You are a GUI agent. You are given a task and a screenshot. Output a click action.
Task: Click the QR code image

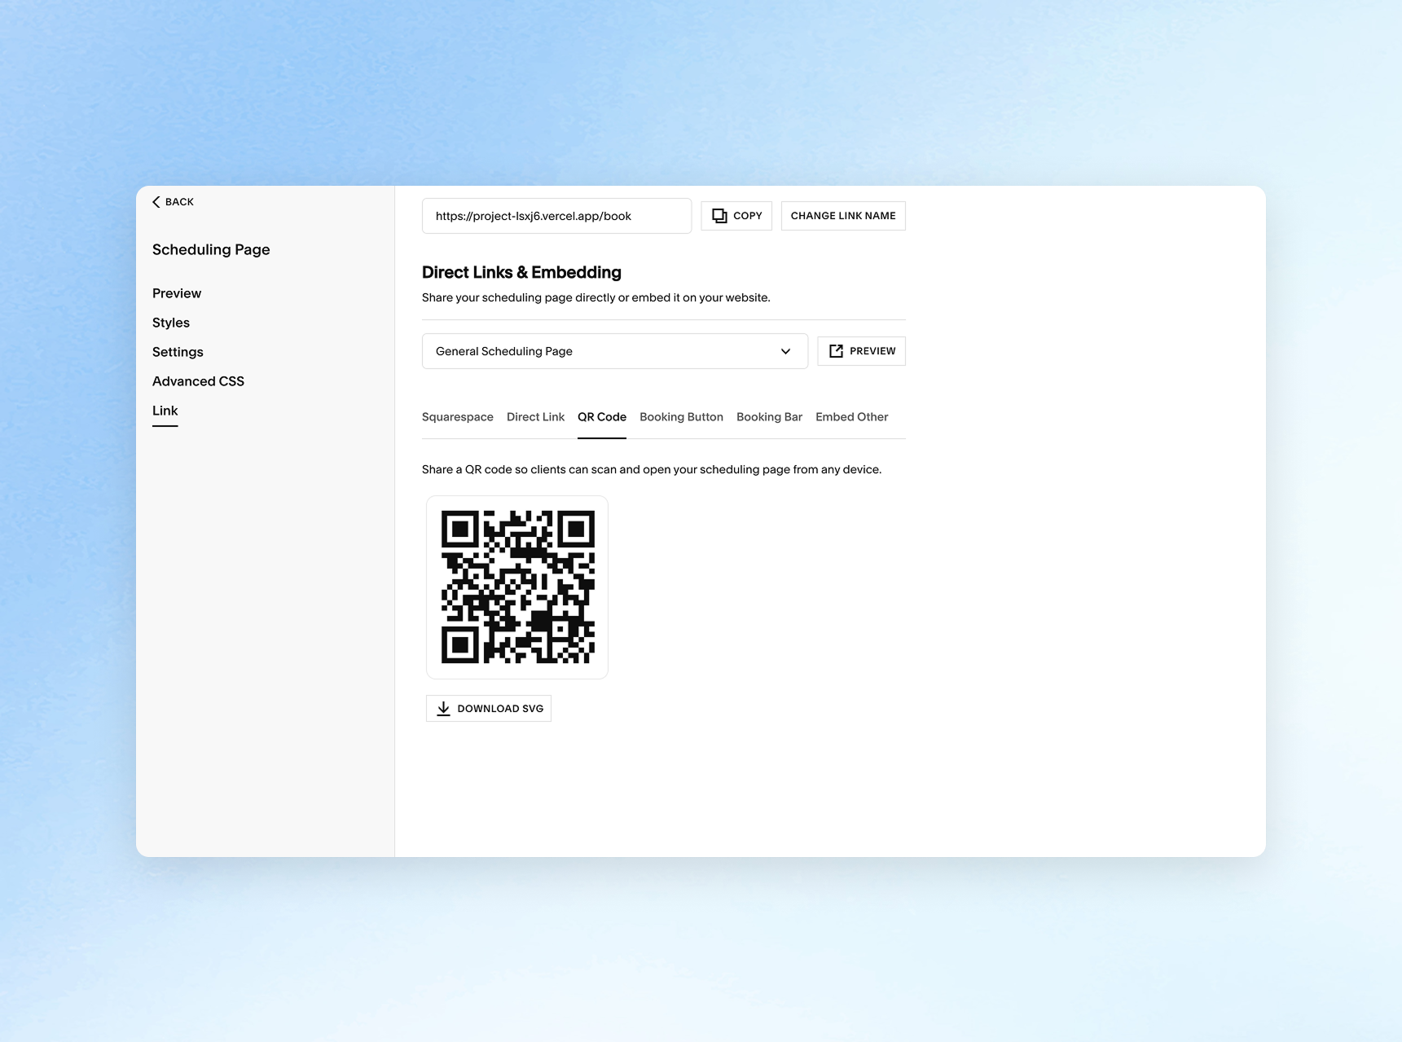(517, 587)
